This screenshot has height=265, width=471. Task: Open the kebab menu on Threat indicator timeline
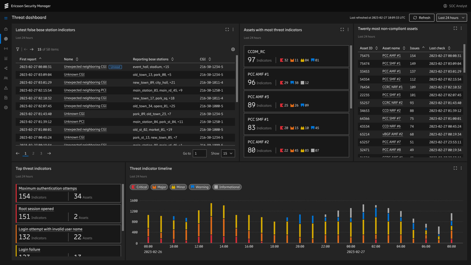coord(461,168)
